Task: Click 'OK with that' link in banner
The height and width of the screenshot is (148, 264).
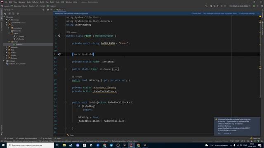Action: tap(196, 14)
